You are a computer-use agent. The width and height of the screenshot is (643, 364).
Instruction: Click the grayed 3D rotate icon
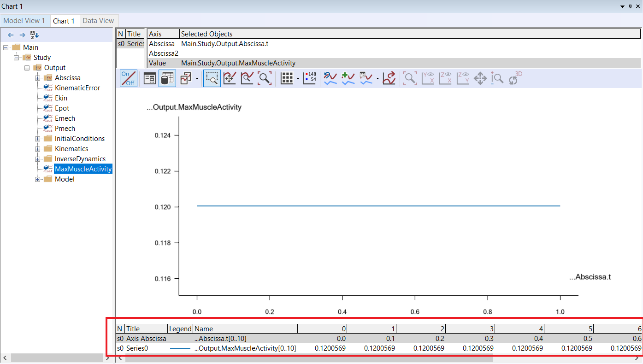click(x=515, y=78)
